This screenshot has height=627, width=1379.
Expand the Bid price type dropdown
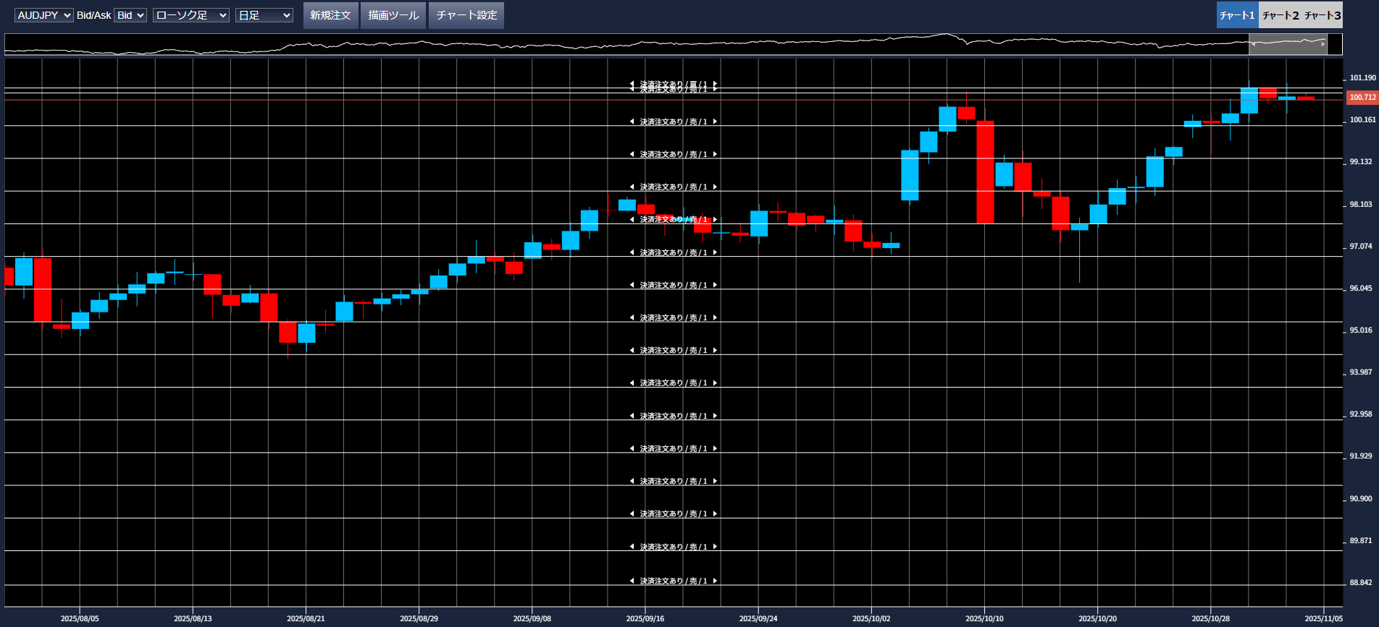point(130,15)
